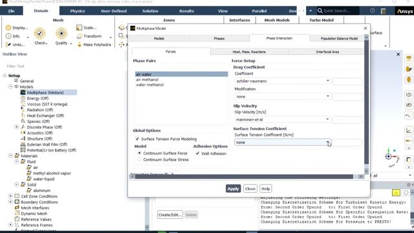
Task: Select the water methanol phase pair
Action: [x=181, y=85]
